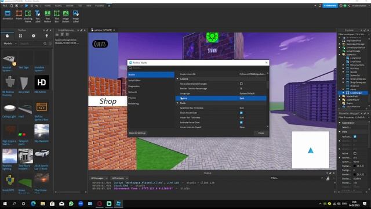Insert a ScreenGui from the ribbon

click(x=8, y=16)
